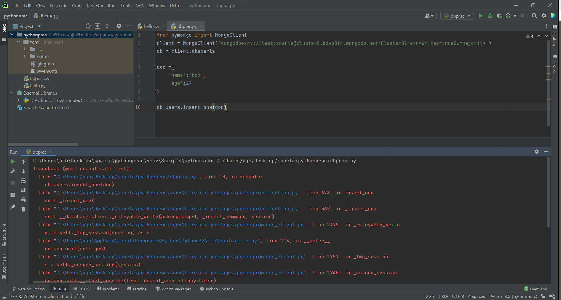Open mongo_client.py link at line 1475
This screenshot has width=561, height=300.
tap(180, 225)
